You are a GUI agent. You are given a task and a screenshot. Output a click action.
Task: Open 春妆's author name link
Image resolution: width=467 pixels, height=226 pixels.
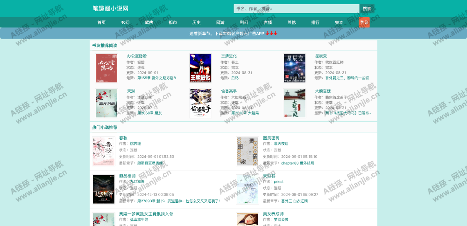click(x=135, y=144)
